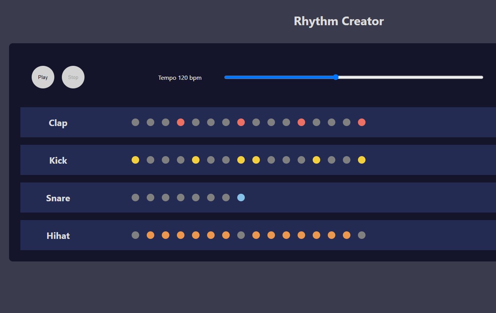The width and height of the screenshot is (496, 313).
Task: Toggle off the fifth Kick step
Action: [x=196, y=160]
